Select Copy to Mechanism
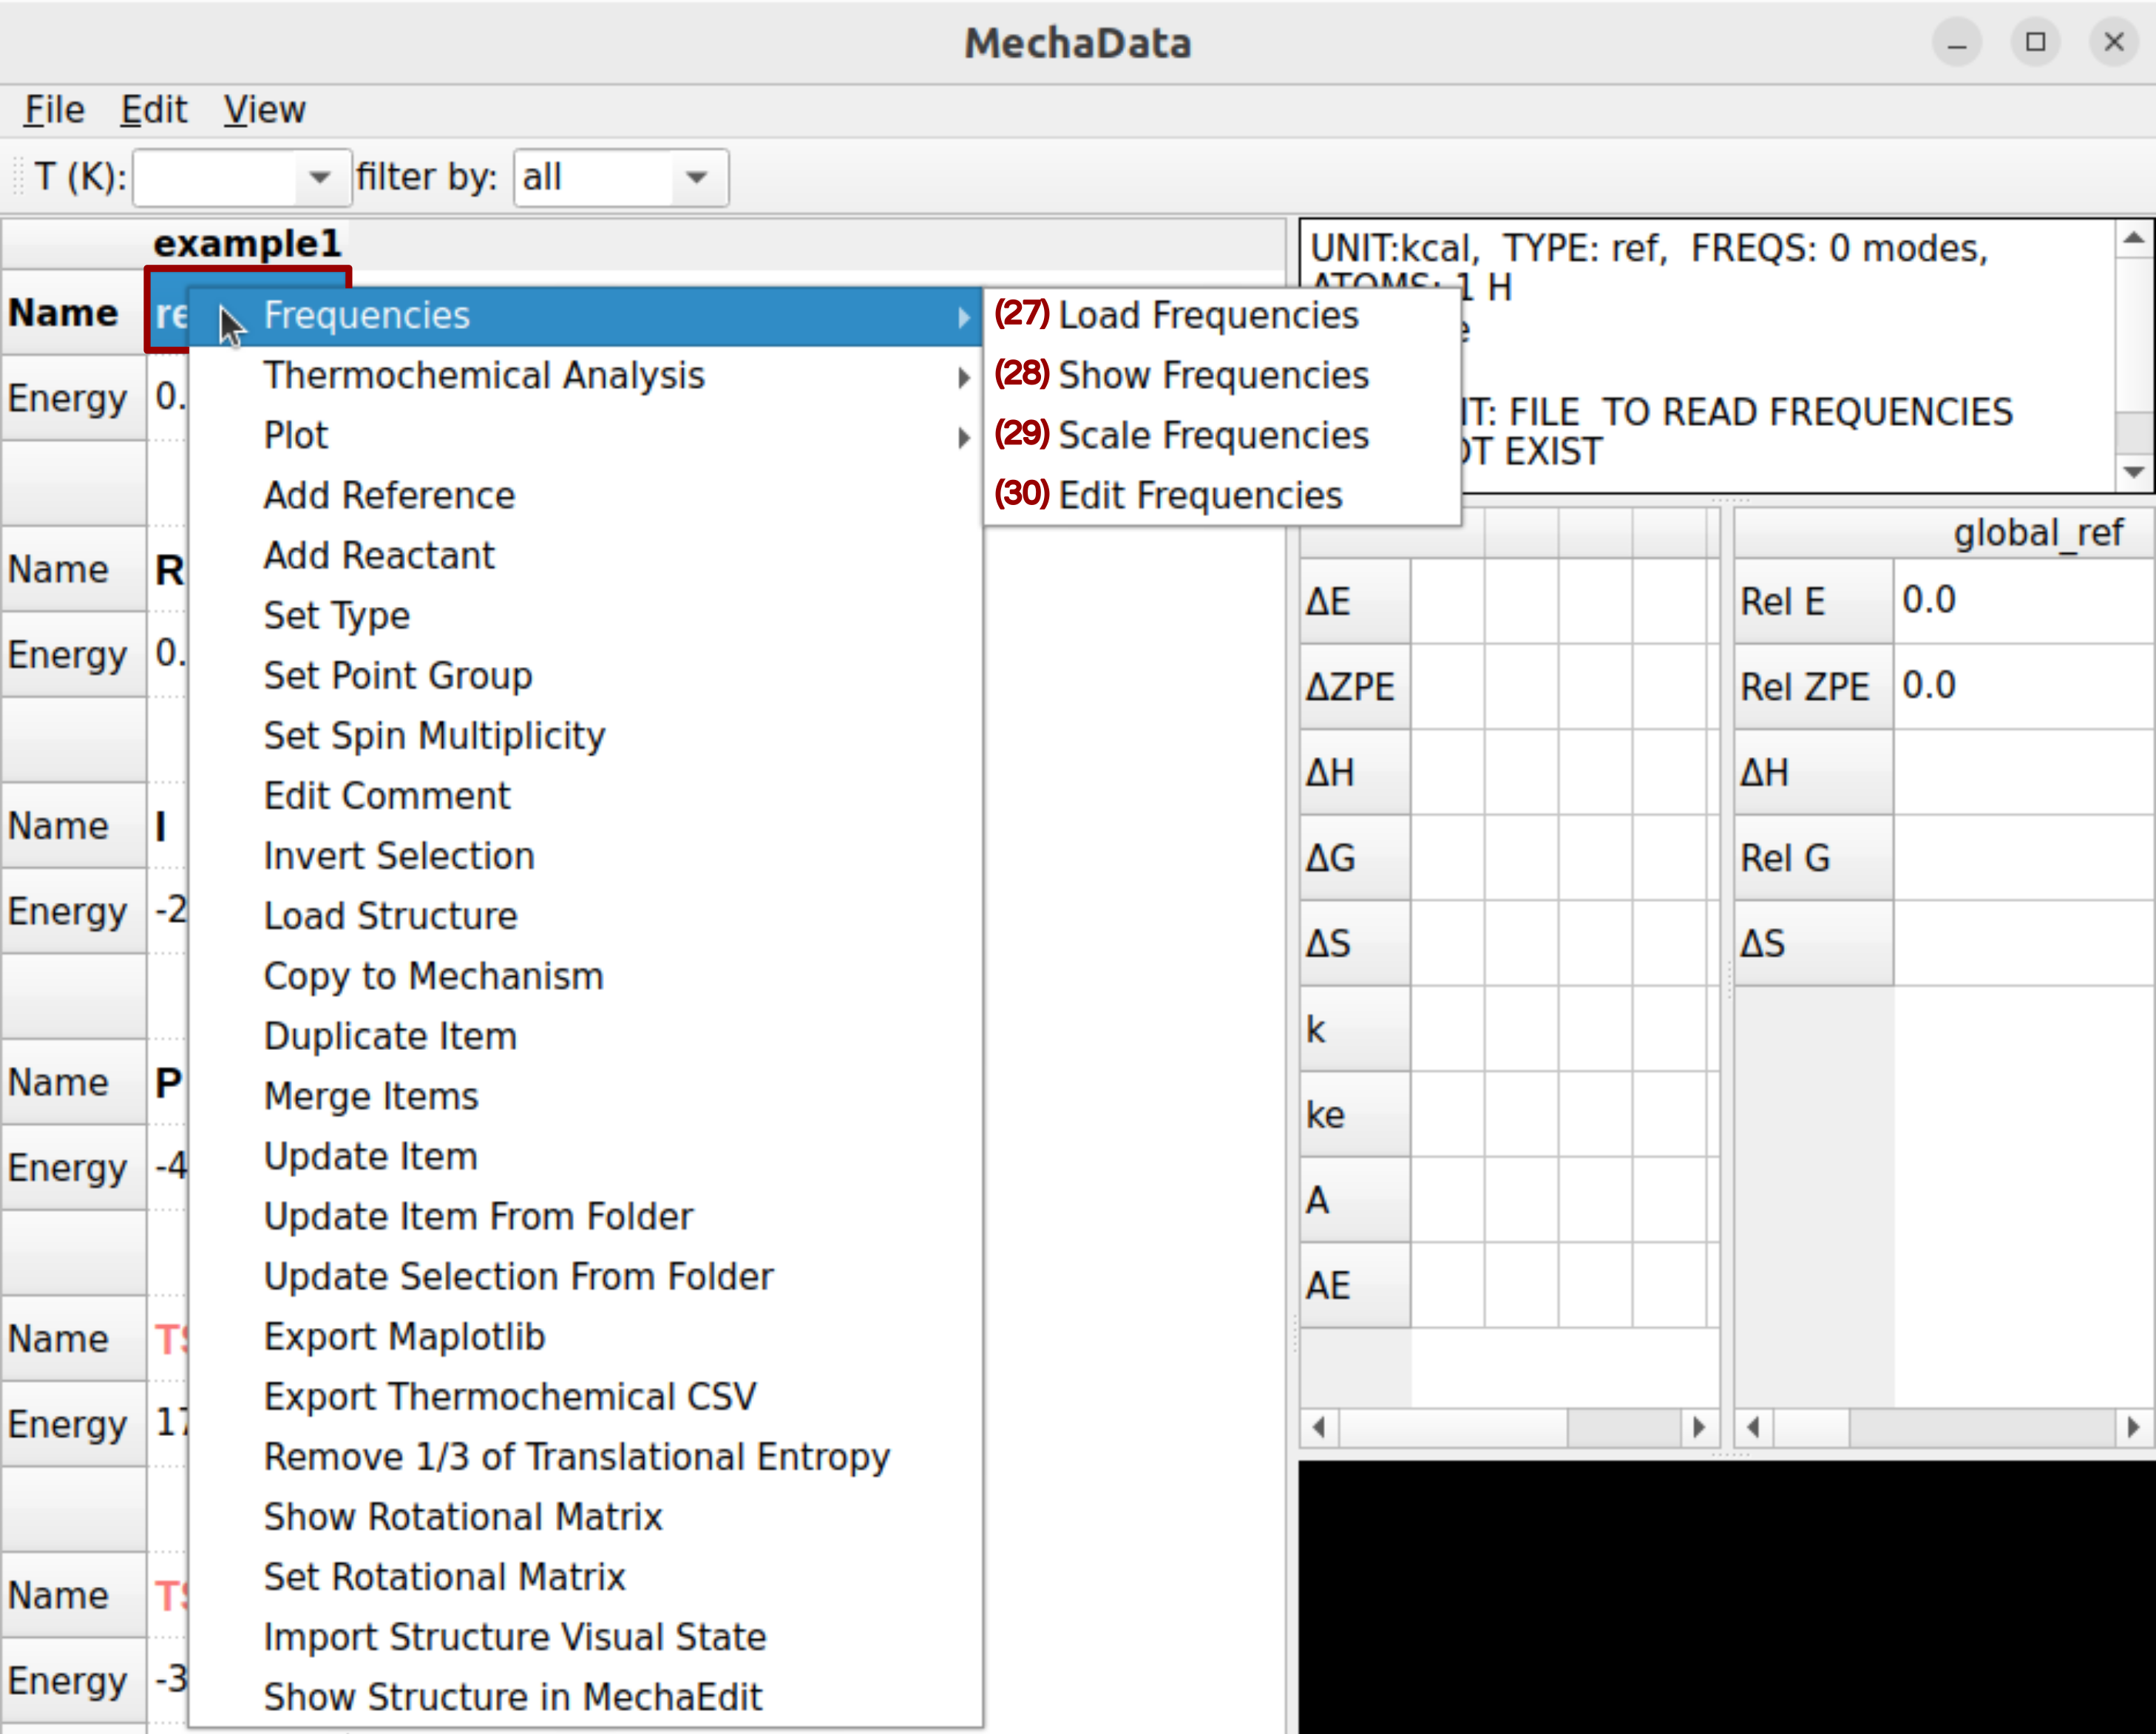2156x1734 pixels. click(x=585, y=976)
